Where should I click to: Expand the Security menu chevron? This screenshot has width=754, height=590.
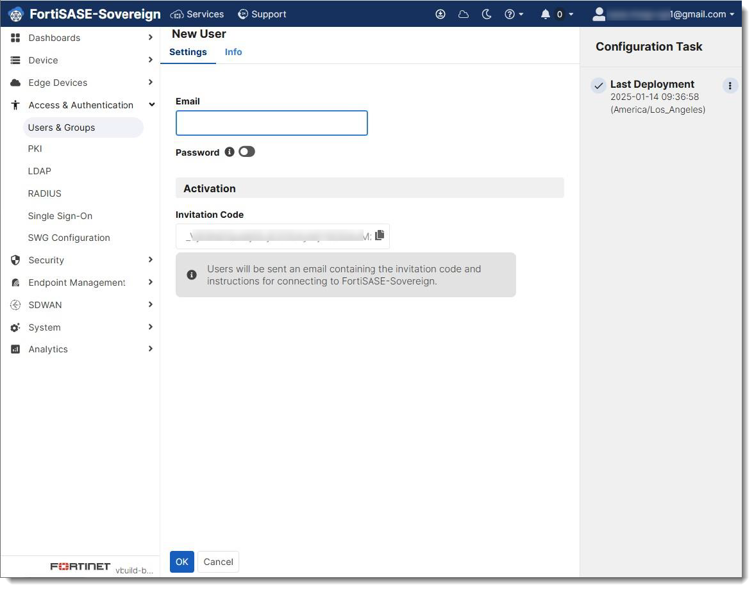(x=151, y=260)
